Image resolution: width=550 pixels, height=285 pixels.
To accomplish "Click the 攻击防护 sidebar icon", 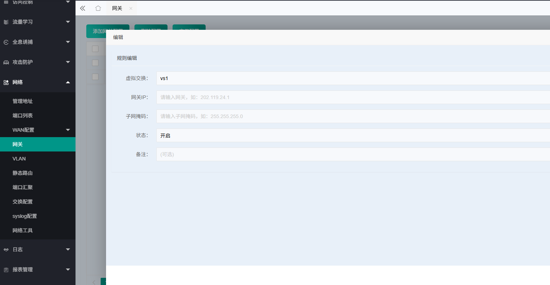I will point(6,62).
